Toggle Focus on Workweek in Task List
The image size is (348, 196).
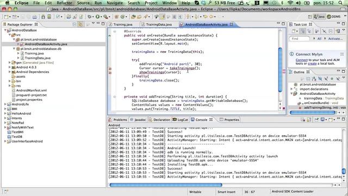pos(316,32)
